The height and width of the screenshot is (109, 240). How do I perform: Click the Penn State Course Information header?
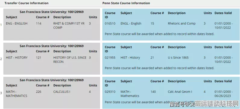[126, 3]
